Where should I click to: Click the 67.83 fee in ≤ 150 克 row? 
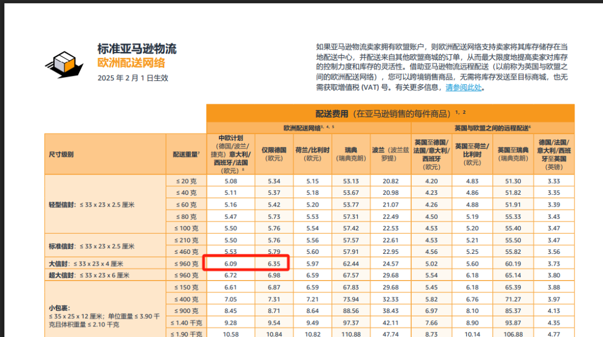click(x=351, y=287)
